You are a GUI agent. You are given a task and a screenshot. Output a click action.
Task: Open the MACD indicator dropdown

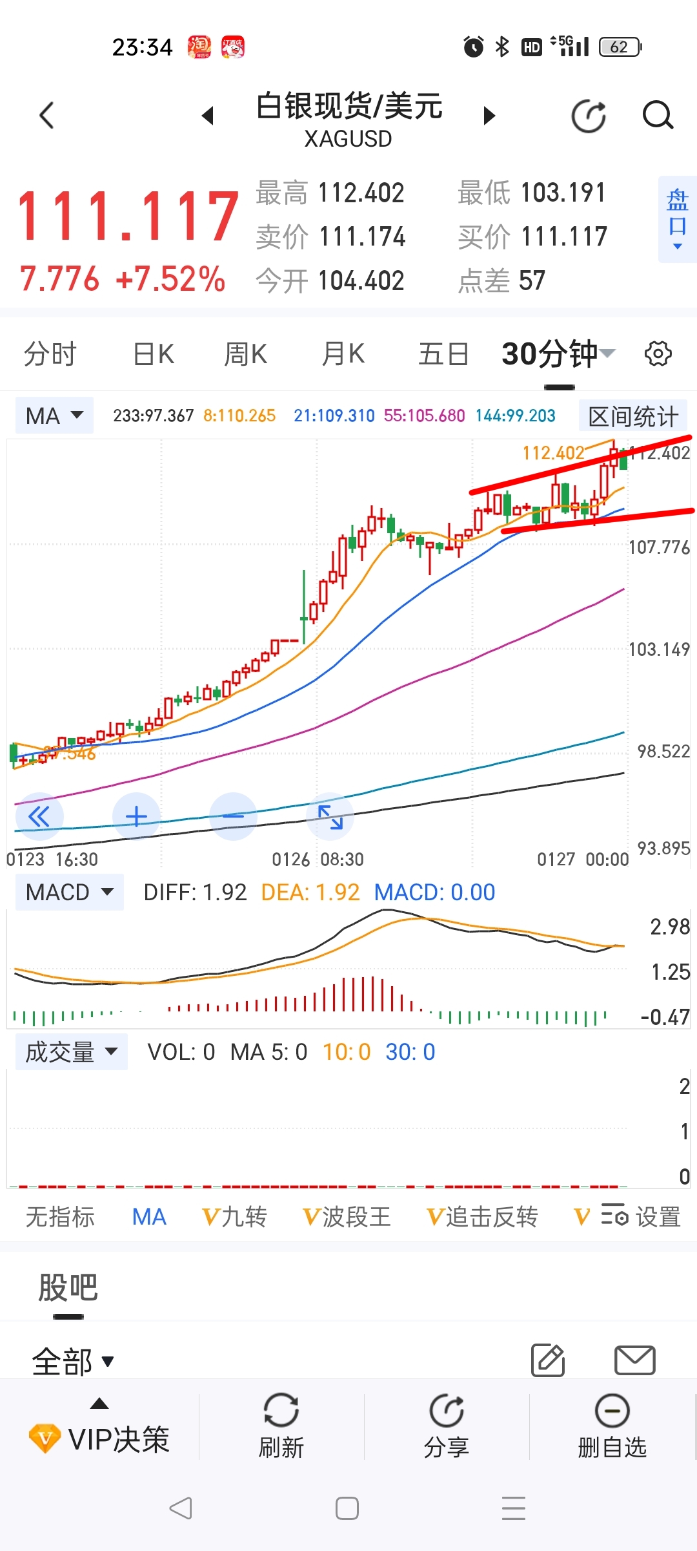tap(69, 892)
